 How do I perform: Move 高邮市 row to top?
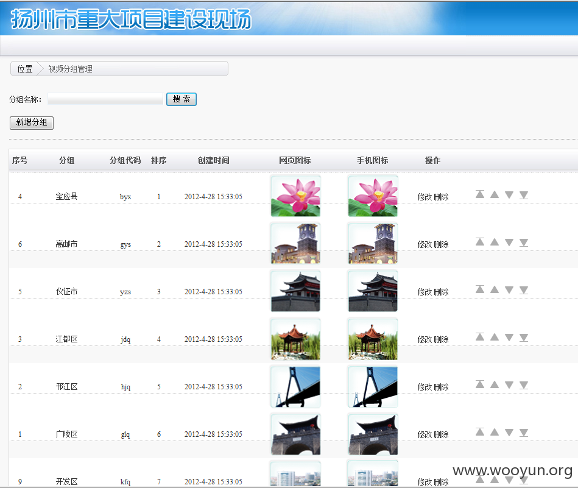click(x=479, y=242)
